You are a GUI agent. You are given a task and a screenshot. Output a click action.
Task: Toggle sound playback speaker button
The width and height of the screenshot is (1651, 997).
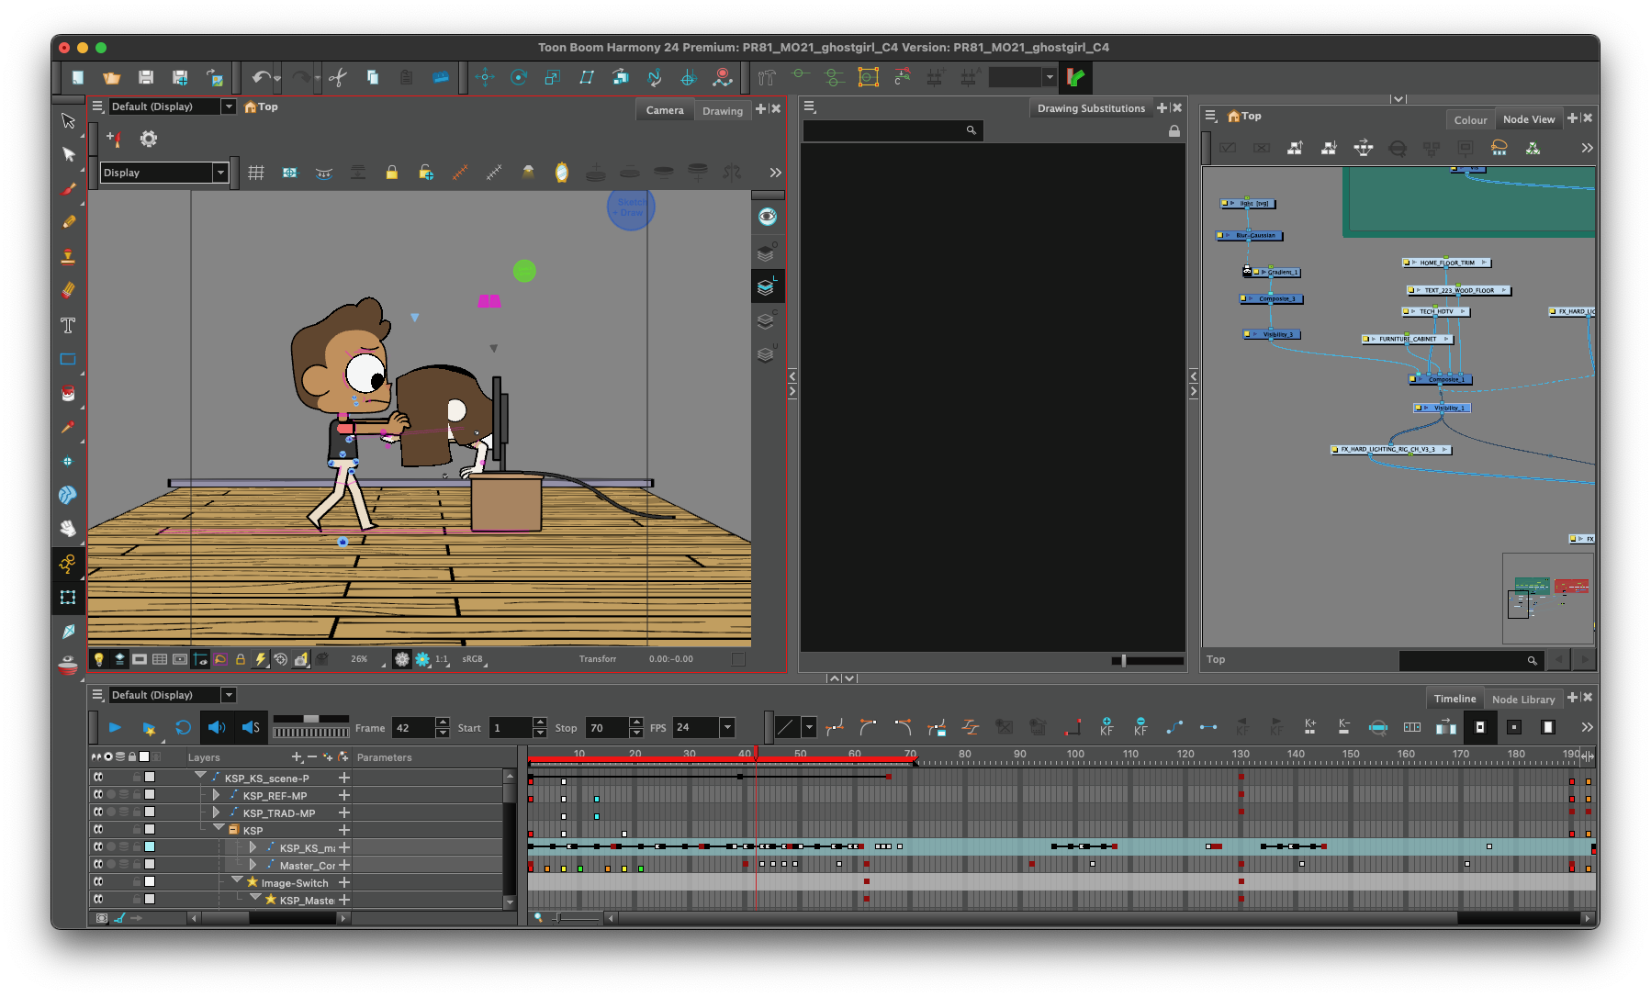(217, 727)
